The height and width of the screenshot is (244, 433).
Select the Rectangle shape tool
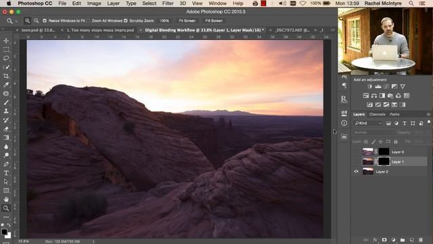point(6,190)
